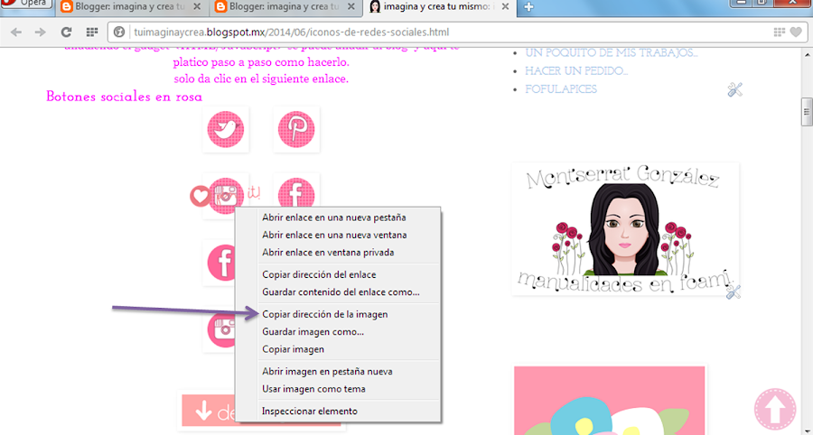Click the Montserrat González profile image
Image resolution: width=813 pixels, height=435 pixels.
pyautogui.click(x=625, y=229)
